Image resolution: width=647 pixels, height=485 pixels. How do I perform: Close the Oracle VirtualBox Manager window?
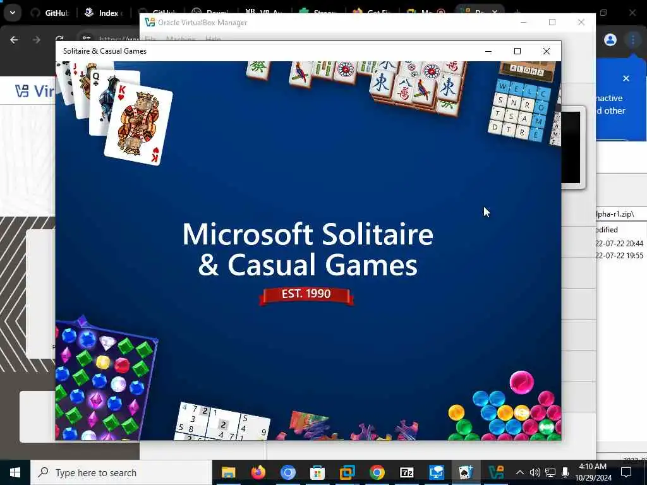[581, 22]
